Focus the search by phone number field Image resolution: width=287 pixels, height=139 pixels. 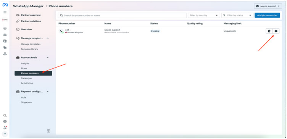(122, 15)
